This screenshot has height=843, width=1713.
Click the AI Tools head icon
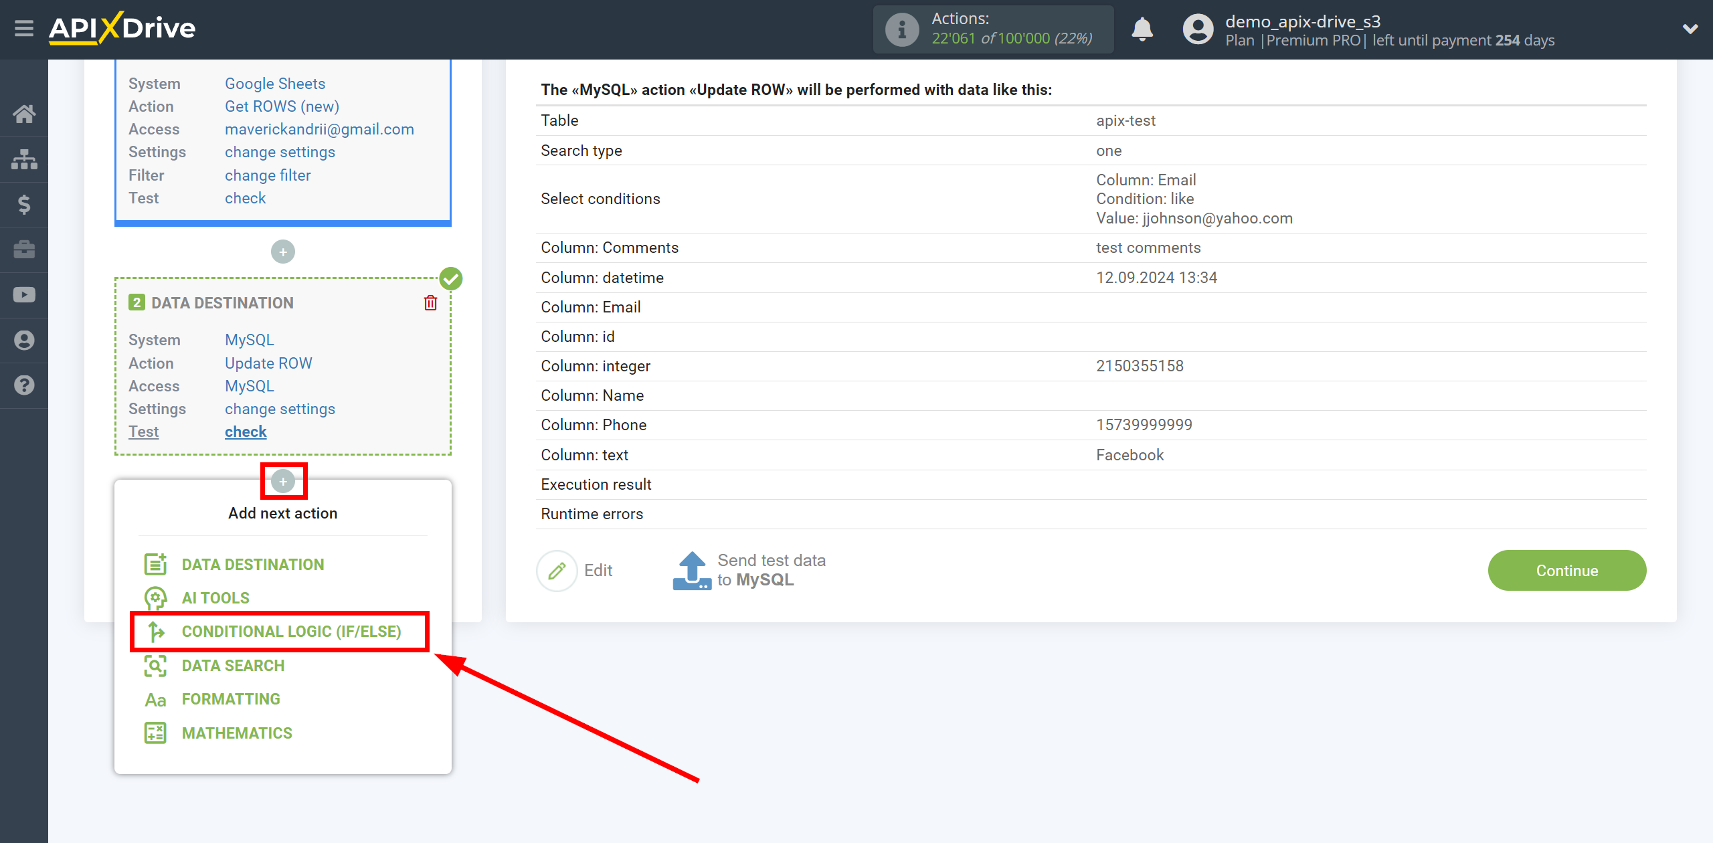155,598
